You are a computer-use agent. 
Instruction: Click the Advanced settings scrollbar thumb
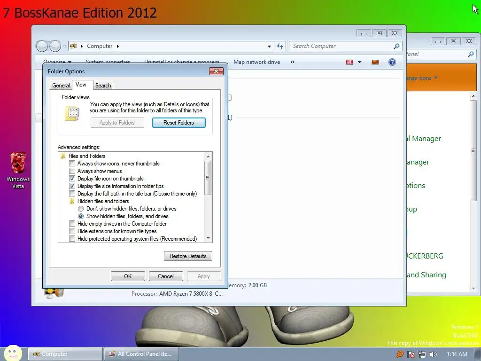(x=208, y=178)
